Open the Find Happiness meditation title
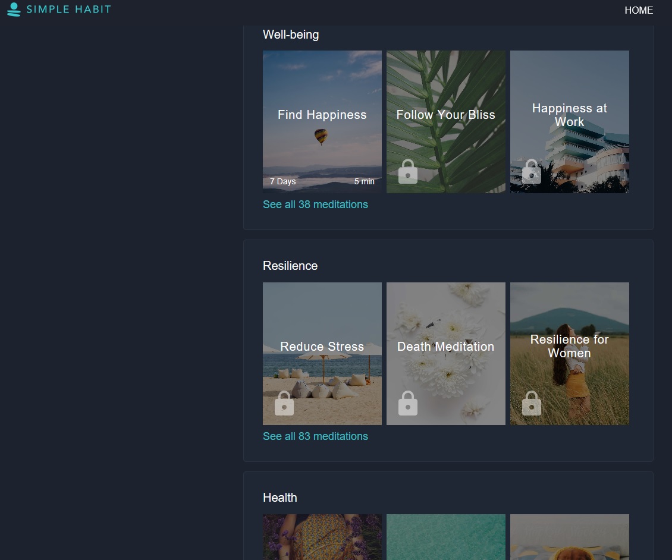 tap(322, 115)
